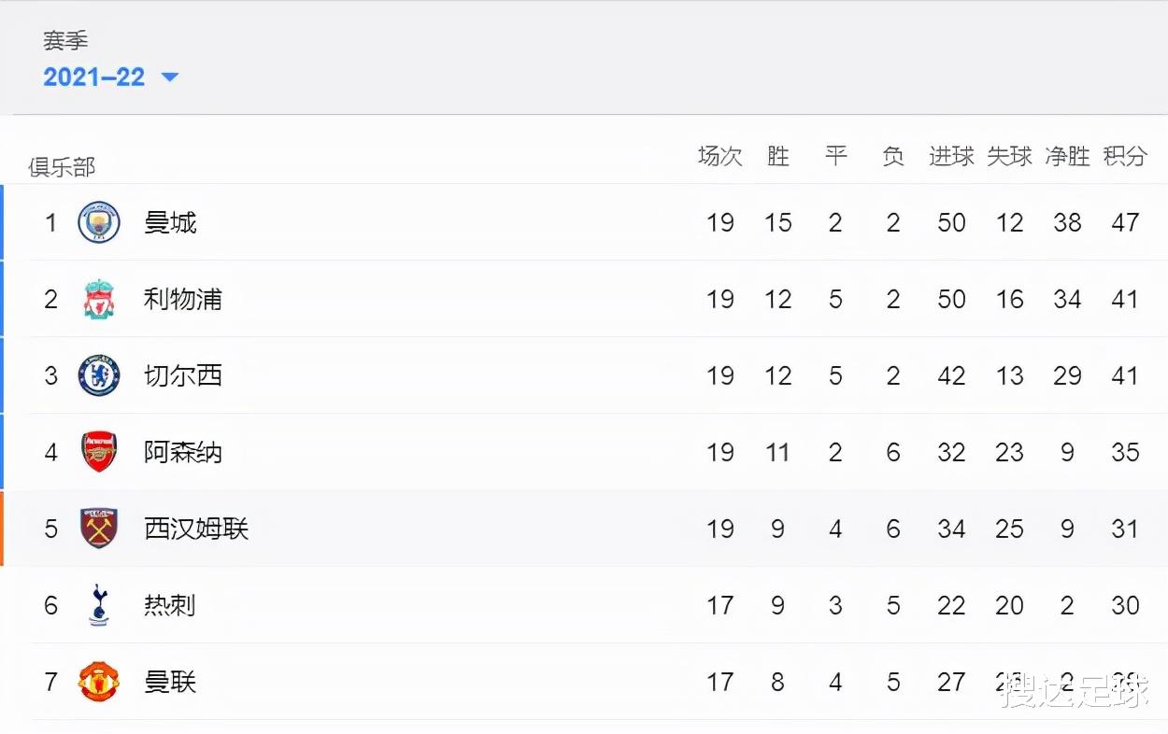Click the 俱乐部 column header
Screen dimensions: 1168x734
62,168
